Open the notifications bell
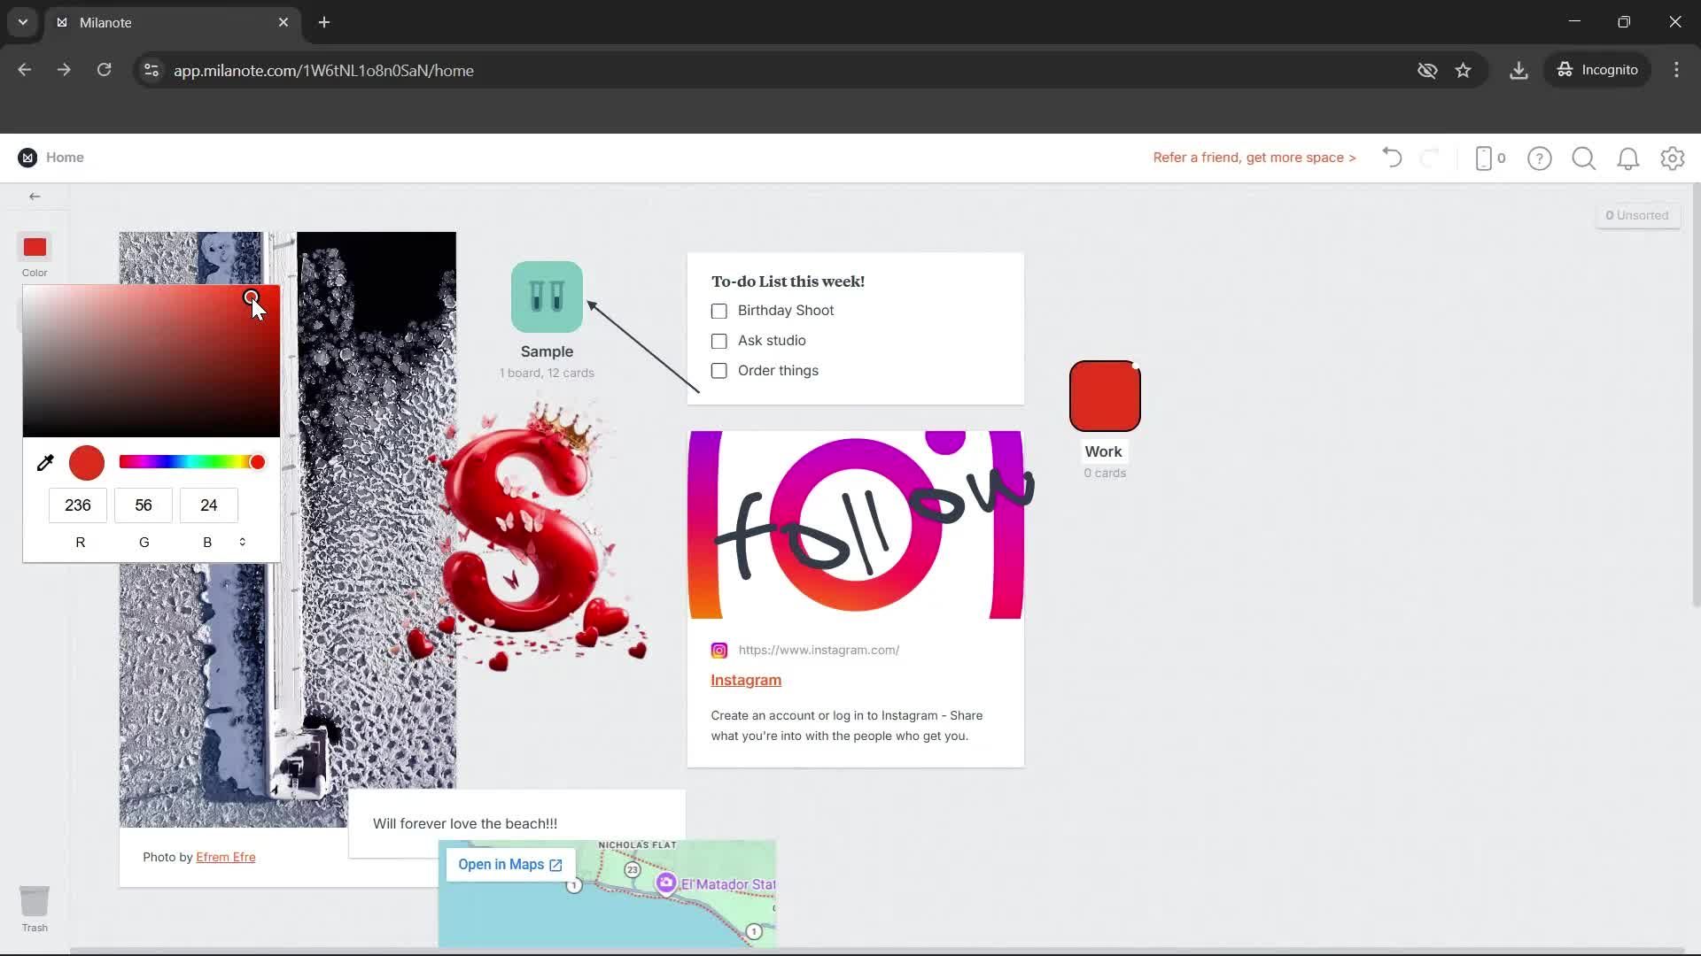The height and width of the screenshot is (956, 1701). [1628, 158]
